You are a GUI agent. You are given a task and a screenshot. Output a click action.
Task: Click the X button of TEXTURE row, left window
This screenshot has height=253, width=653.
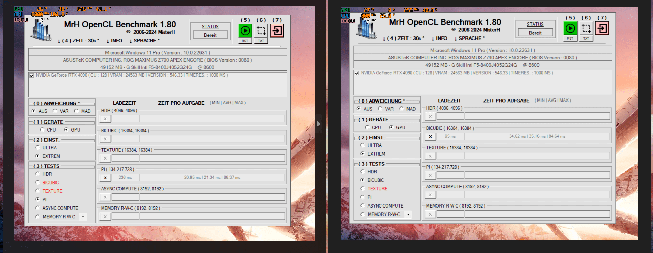105,158
